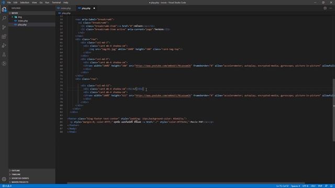
Task: Open index.php in the explorer tree
Action: 23,21
